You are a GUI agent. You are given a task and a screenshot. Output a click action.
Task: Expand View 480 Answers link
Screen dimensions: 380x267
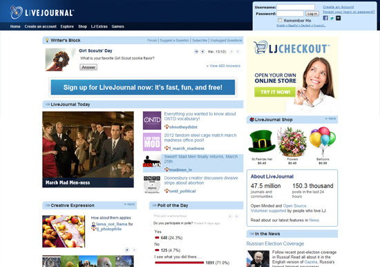pyautogui.click(x=223, y=66)
